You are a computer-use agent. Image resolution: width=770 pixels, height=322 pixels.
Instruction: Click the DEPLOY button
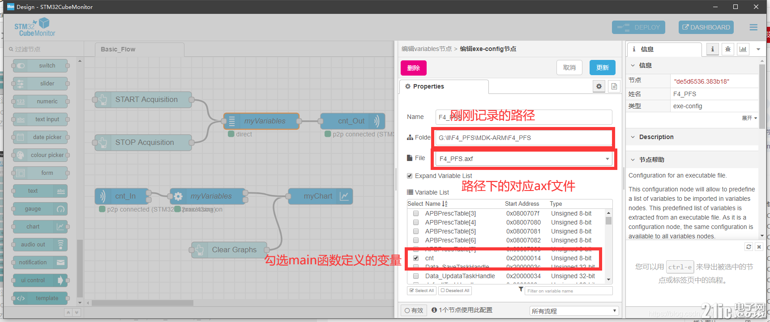[x=638, y=27]
